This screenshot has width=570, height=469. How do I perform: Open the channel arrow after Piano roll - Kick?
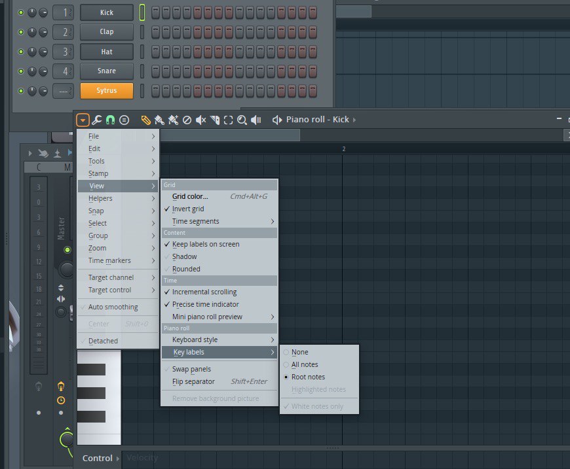tap(354, 120)
